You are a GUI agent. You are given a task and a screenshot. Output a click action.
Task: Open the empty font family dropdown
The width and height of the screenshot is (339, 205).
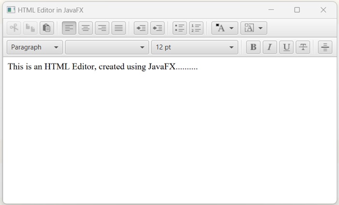107,47
